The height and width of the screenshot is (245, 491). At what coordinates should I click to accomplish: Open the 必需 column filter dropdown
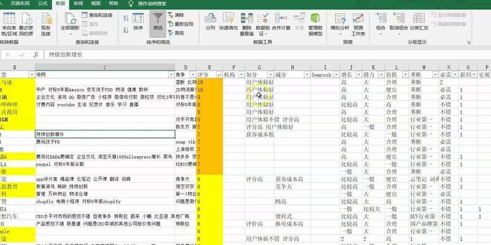[455, 75]
